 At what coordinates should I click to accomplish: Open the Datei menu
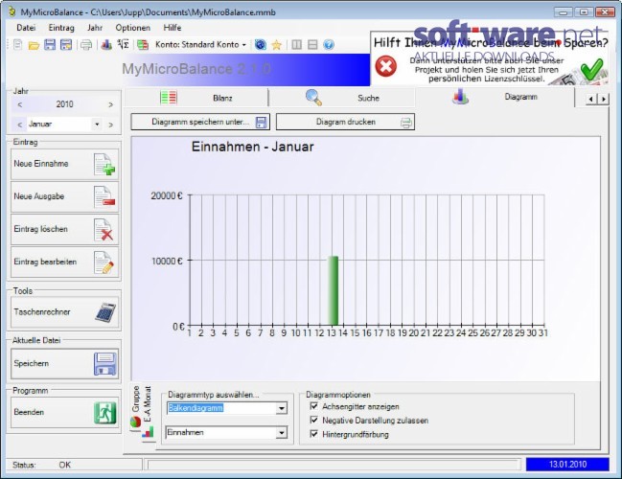(26, 28)
